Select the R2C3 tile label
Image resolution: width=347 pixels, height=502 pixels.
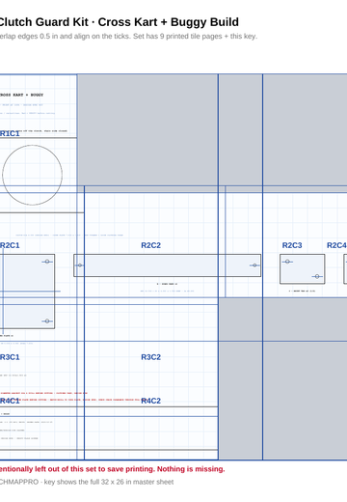292,245
